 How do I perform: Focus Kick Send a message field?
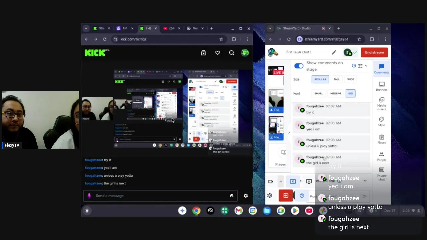coord(160,196)
